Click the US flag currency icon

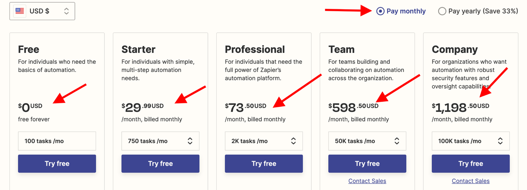(x=20, y=11)
